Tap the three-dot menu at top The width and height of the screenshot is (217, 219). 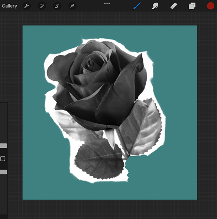[107, 3]
